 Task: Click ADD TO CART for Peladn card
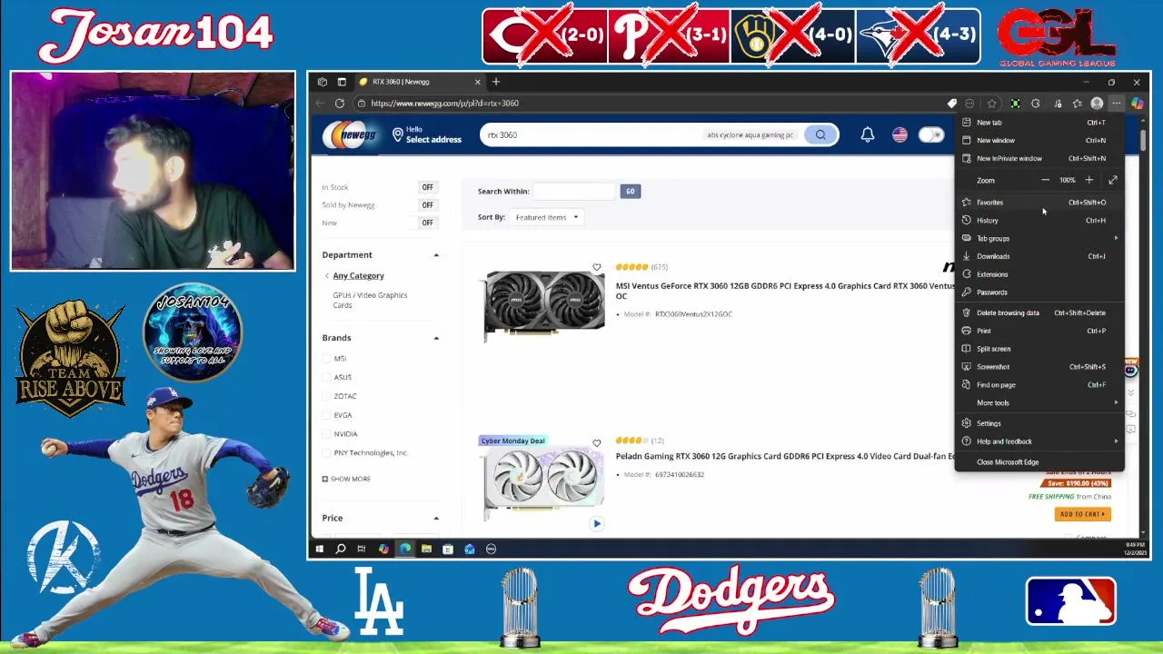tap(1083, 514)
